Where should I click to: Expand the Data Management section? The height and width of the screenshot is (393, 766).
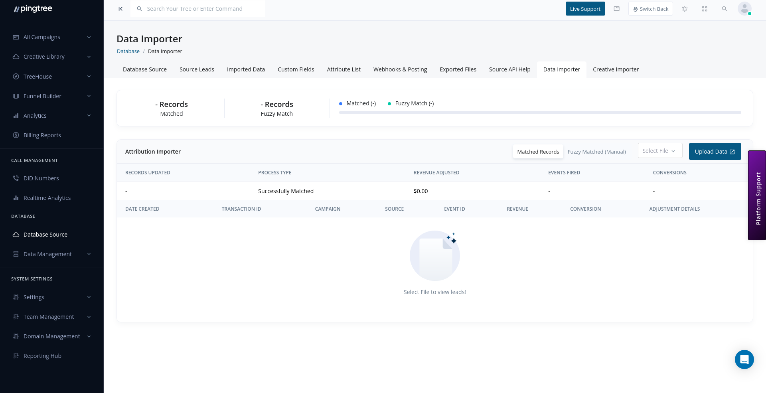point(47,254)
